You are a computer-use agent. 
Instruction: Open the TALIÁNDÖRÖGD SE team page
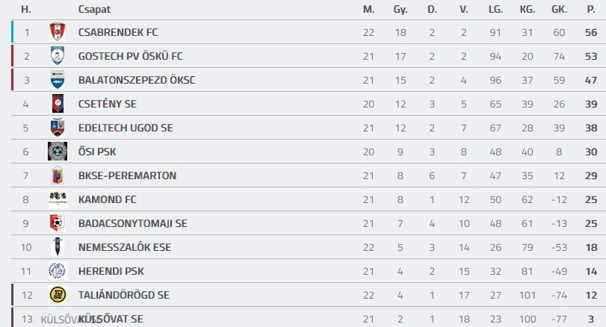pos(123,295)
